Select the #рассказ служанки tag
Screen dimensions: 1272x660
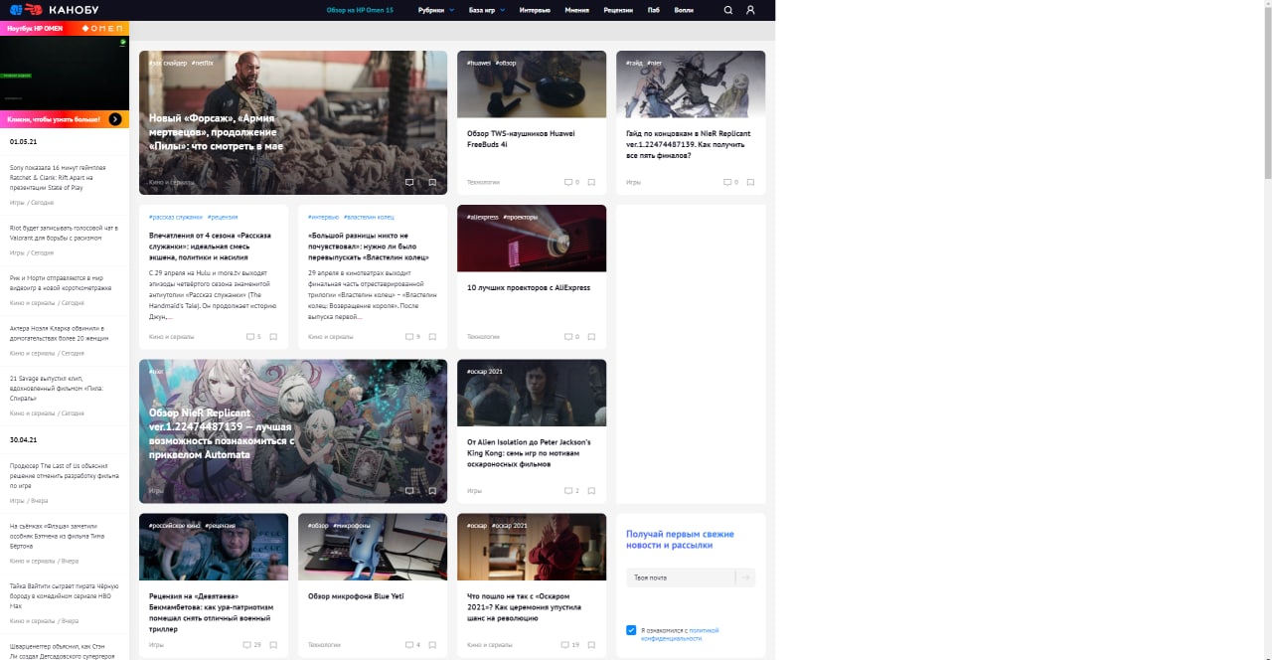click(176, 217)
